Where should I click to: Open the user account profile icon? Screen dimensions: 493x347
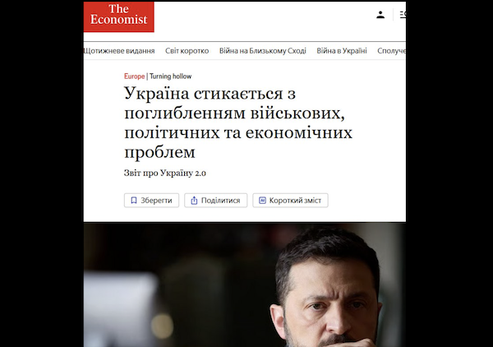point(380,15)
